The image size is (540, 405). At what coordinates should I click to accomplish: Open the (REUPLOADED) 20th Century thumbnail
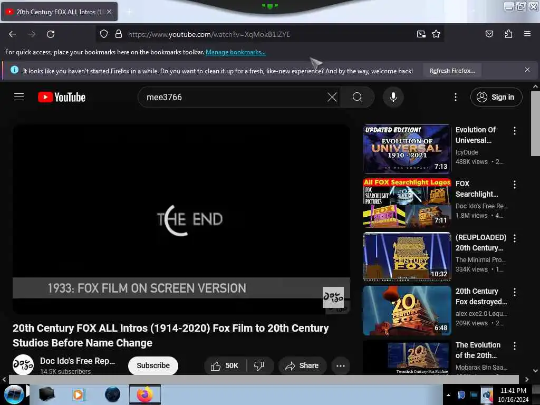point(407,257)
